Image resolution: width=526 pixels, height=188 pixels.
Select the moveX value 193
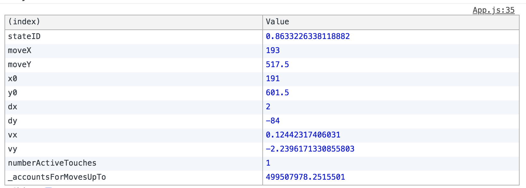[273, 51]
